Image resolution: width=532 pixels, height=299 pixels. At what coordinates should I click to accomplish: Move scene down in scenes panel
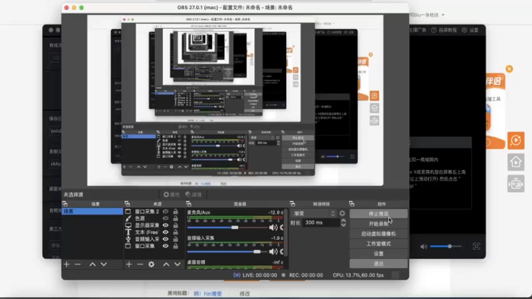(x=104, y=264)
